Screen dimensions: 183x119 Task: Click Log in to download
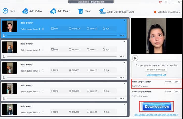pyautogui.click(x=156, y=70)
